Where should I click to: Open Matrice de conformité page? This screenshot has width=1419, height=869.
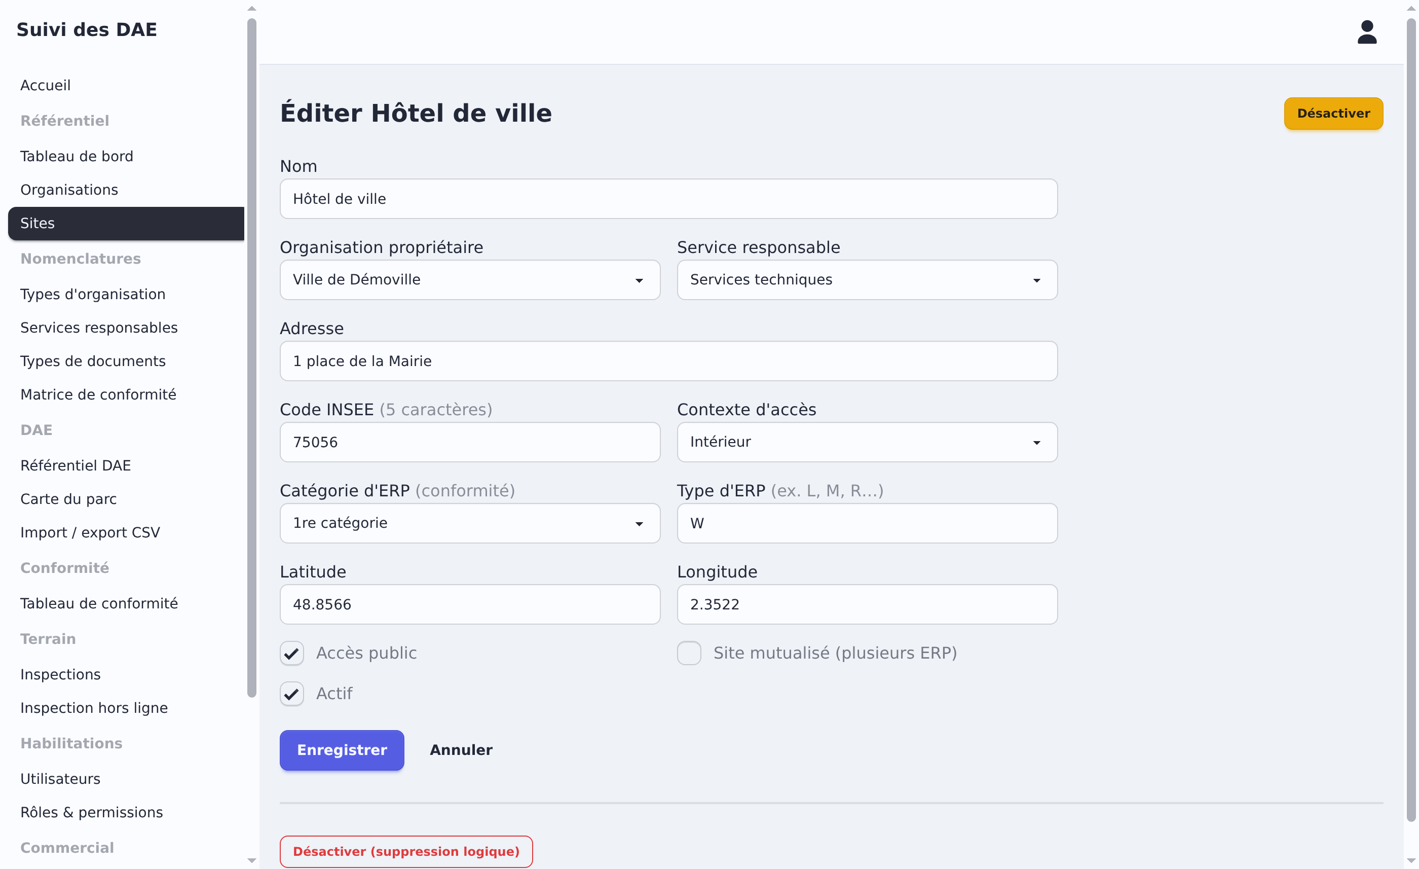(x=126, y=394)
